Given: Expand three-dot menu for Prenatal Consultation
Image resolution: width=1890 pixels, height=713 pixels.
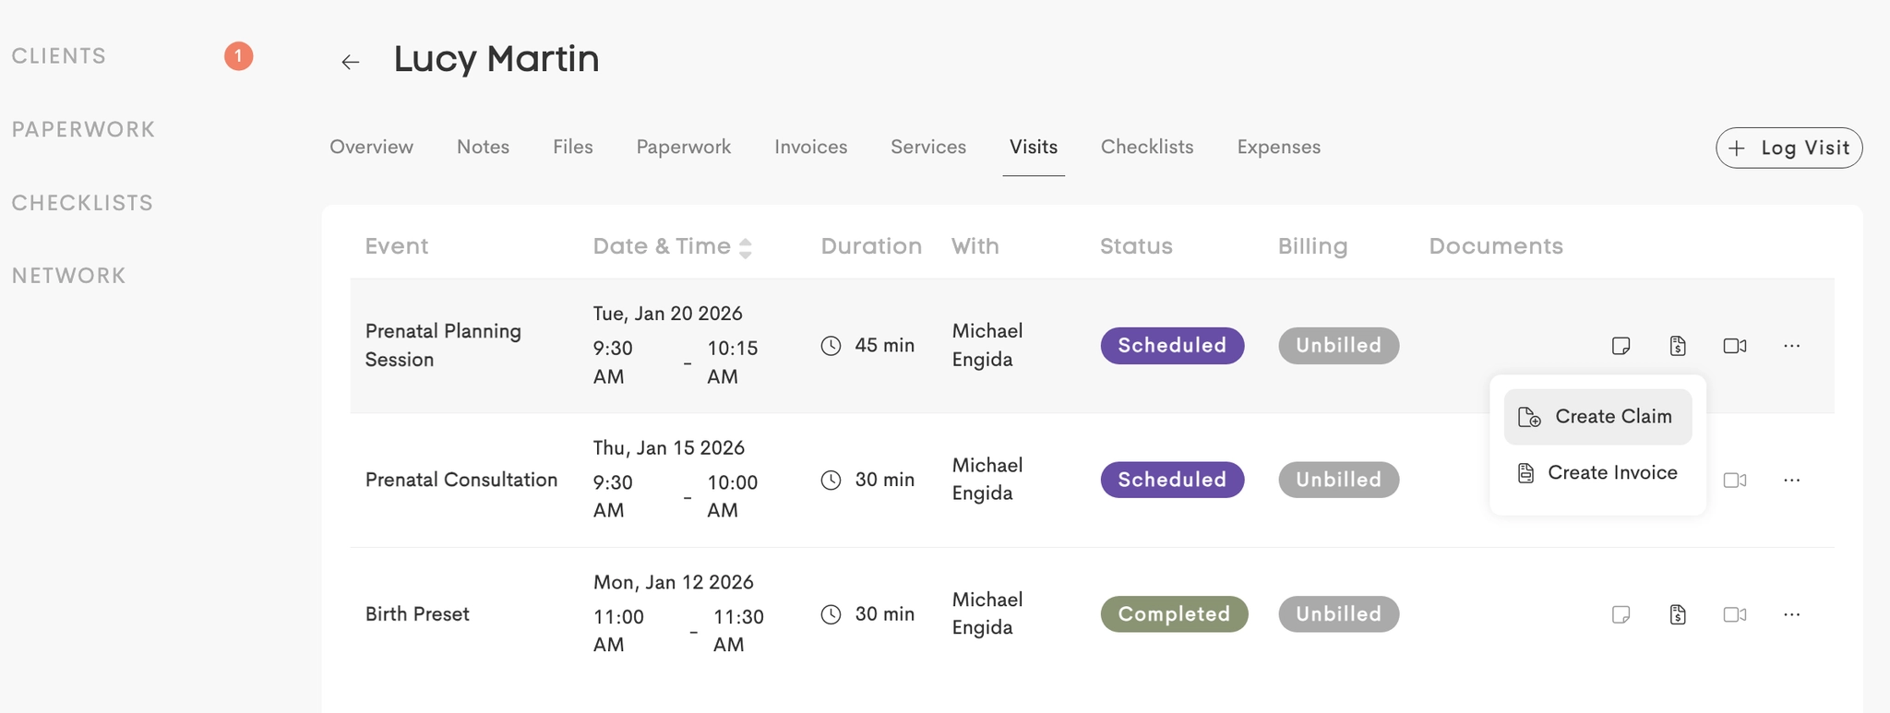Looking at the screenshot, I should (1791, 481).
